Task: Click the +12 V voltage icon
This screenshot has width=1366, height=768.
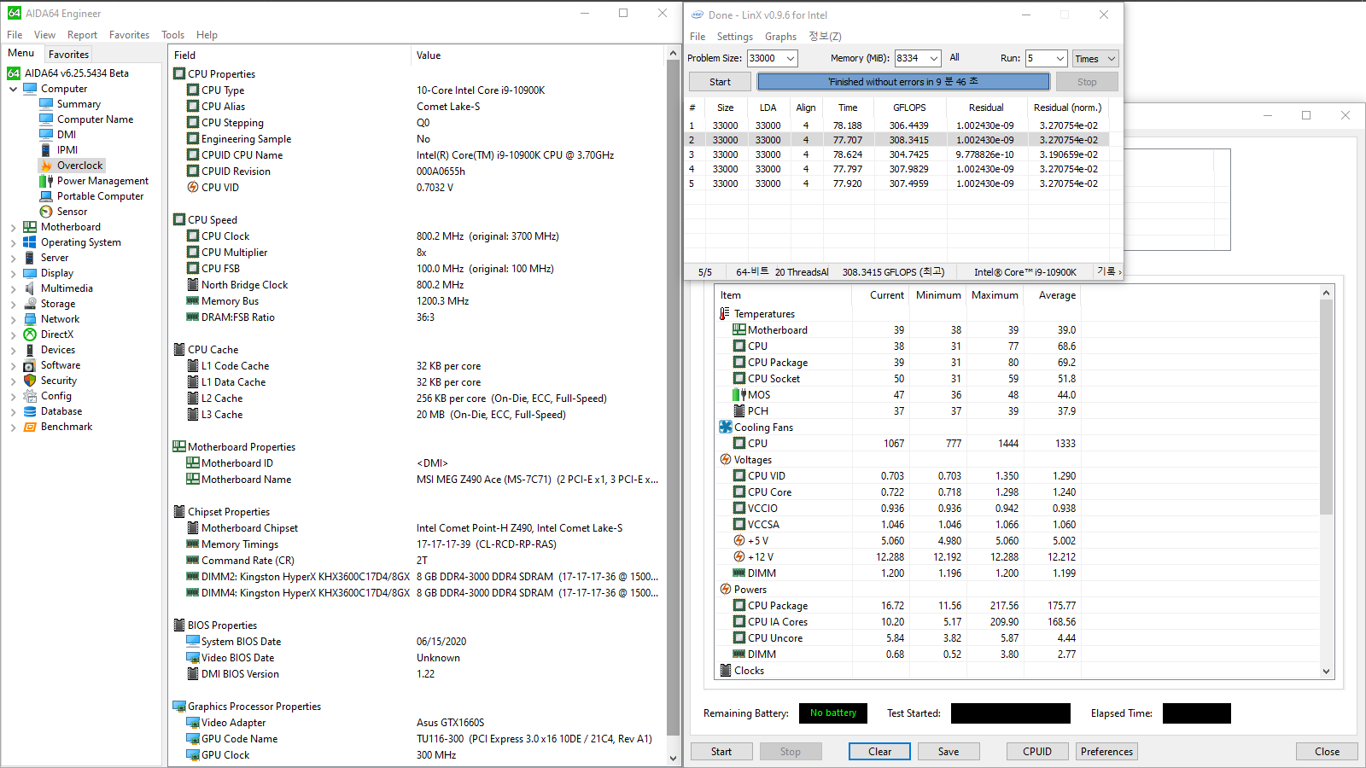Action: pyautogui.click(x=739, y=557)
